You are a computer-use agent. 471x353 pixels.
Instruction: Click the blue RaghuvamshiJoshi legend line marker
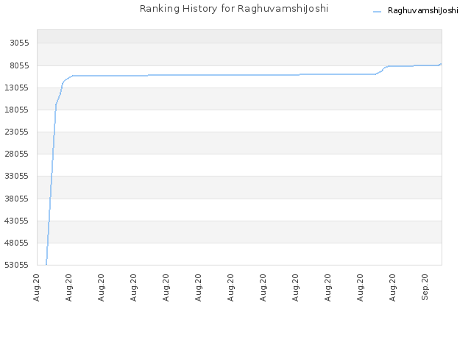377,12
